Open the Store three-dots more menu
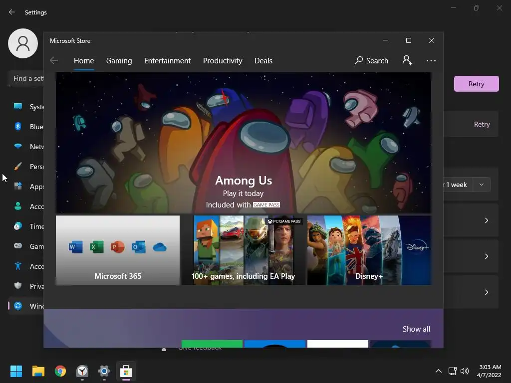The image size is (511, 383). point(431,60)
